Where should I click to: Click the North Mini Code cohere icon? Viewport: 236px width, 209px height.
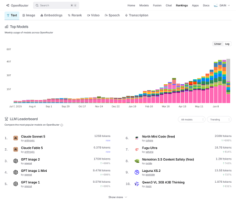[137, 138]
